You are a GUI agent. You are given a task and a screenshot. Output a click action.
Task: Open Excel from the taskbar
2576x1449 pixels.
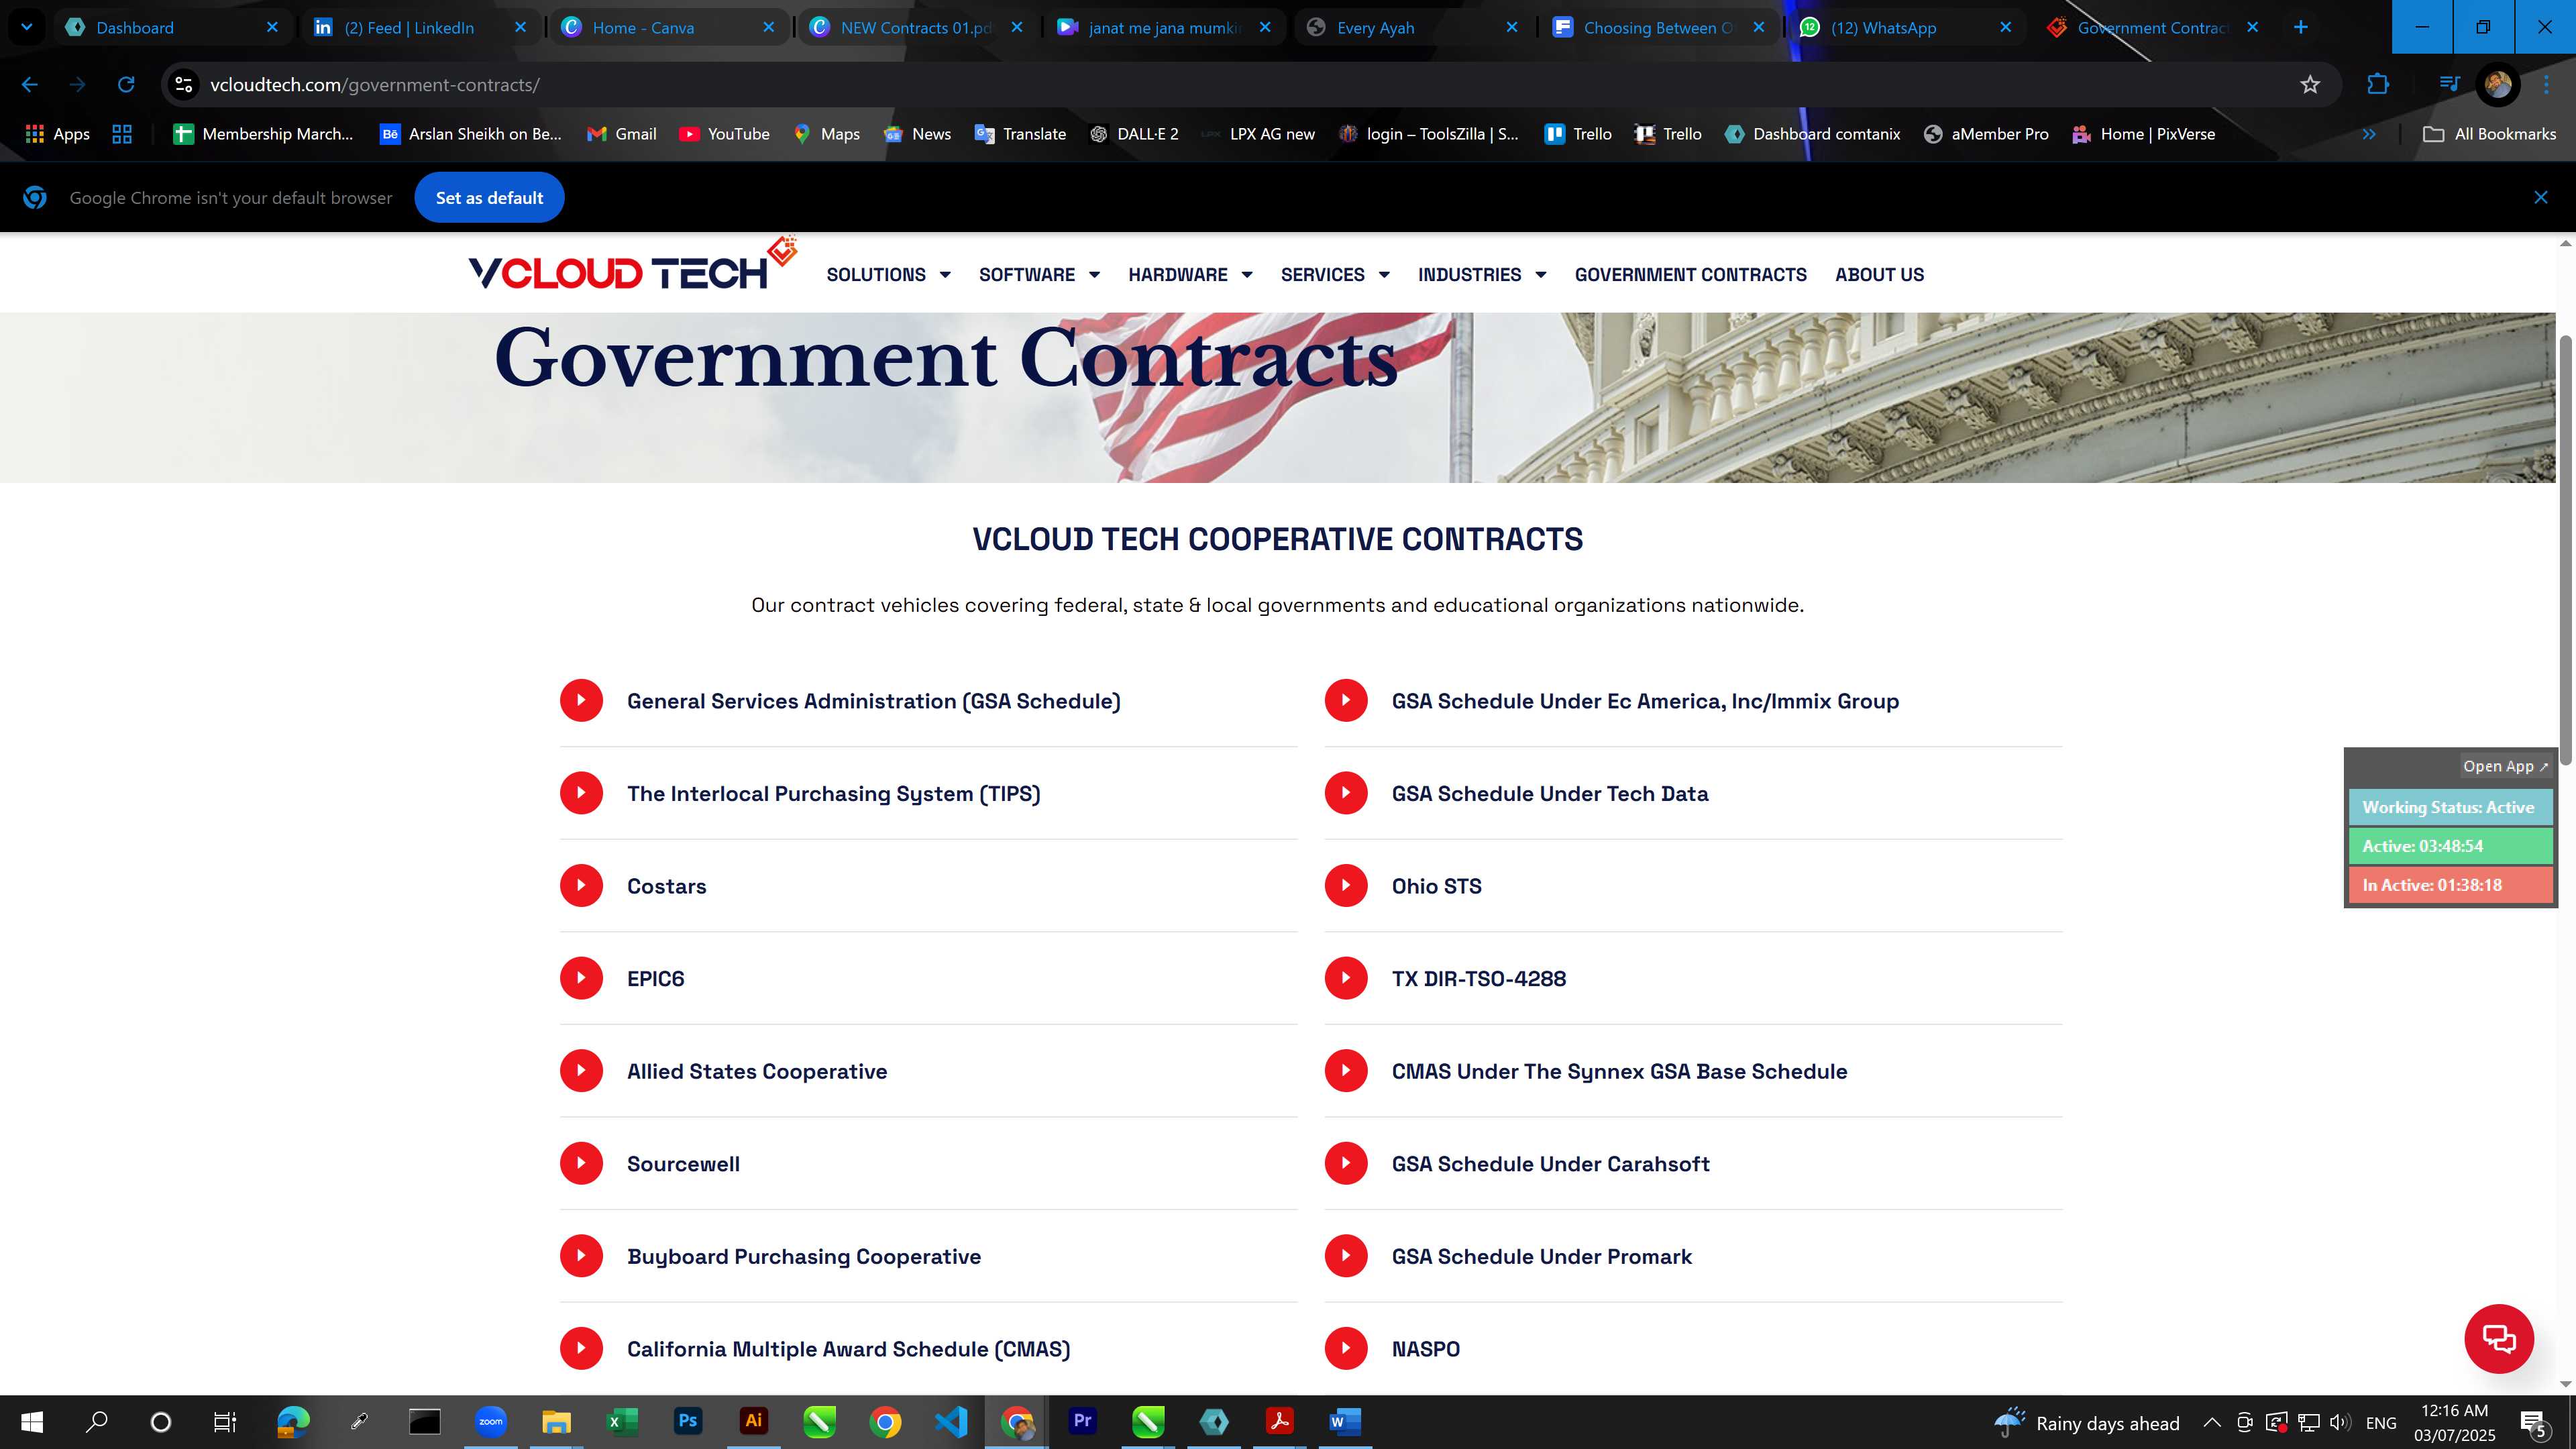622,1421
